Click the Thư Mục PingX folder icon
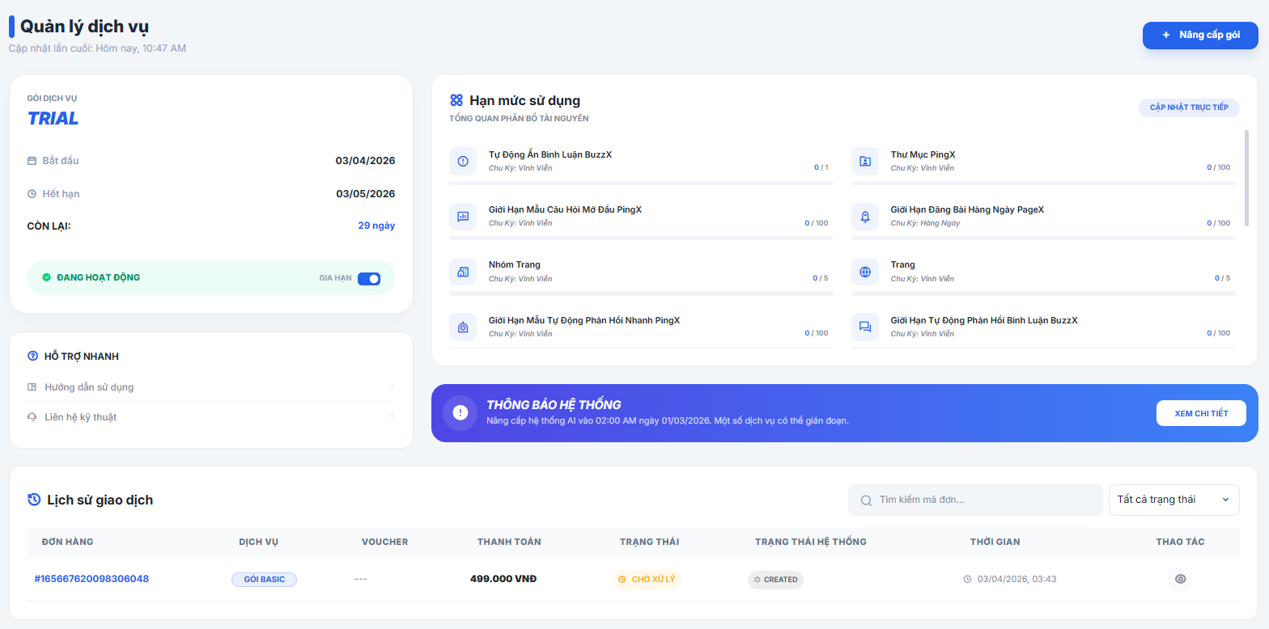Viewport: 1269px width, 629px height. (865, 161)
